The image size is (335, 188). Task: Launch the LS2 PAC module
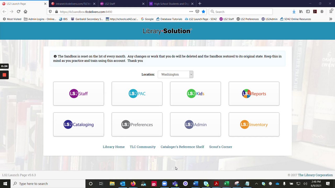[137, 93]
